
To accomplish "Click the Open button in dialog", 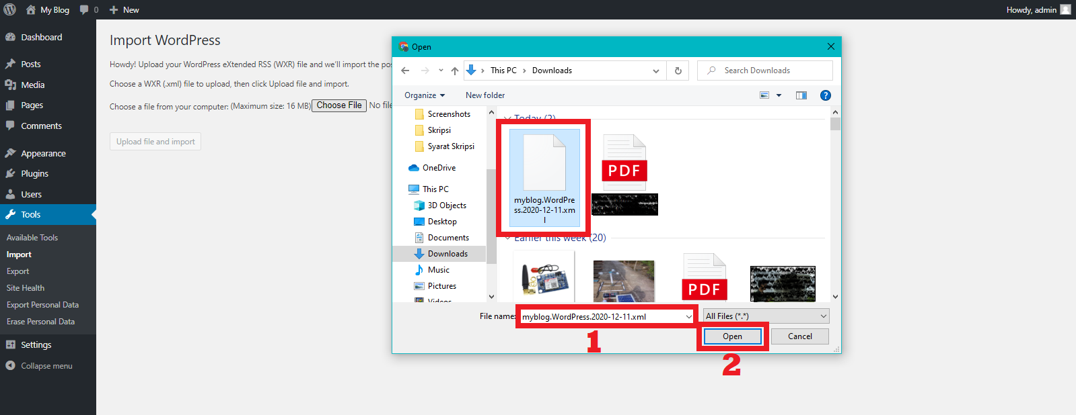I will (732, 336).
